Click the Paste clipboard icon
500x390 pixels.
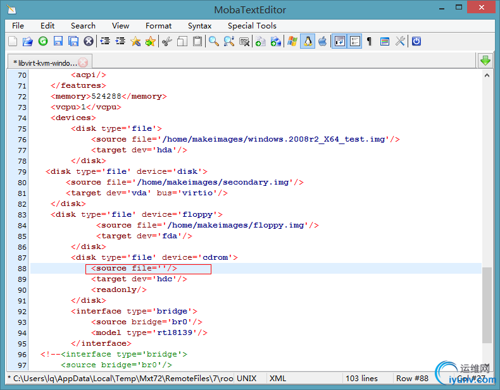(x=197, y=42)
